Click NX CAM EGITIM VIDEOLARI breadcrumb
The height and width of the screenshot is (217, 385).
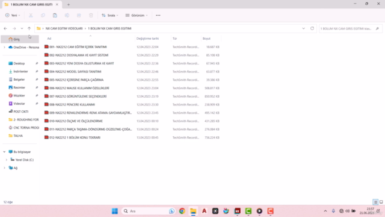point(64,28)
